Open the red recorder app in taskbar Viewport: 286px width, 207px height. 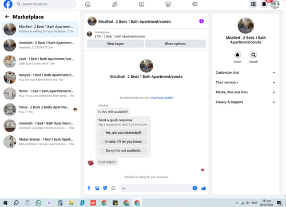[93, 203]
